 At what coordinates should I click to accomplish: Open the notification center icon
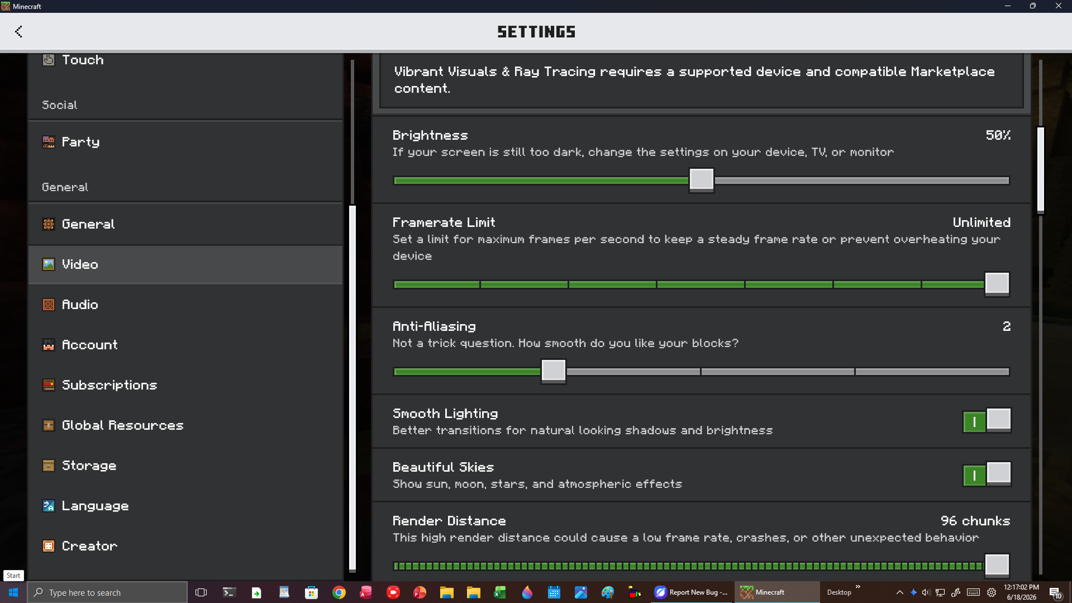1055,592
